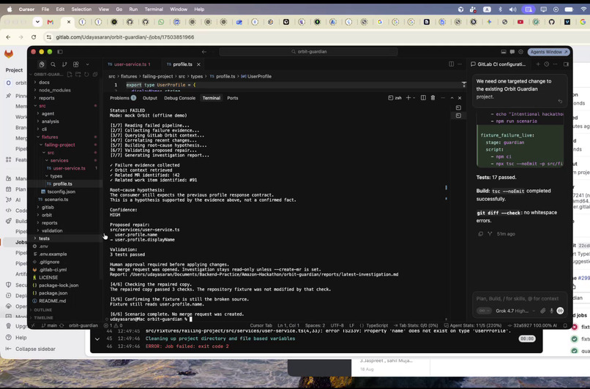Open the Output panel tab
The height and width of the screenshot is (389, 590).
coord(150,98)
